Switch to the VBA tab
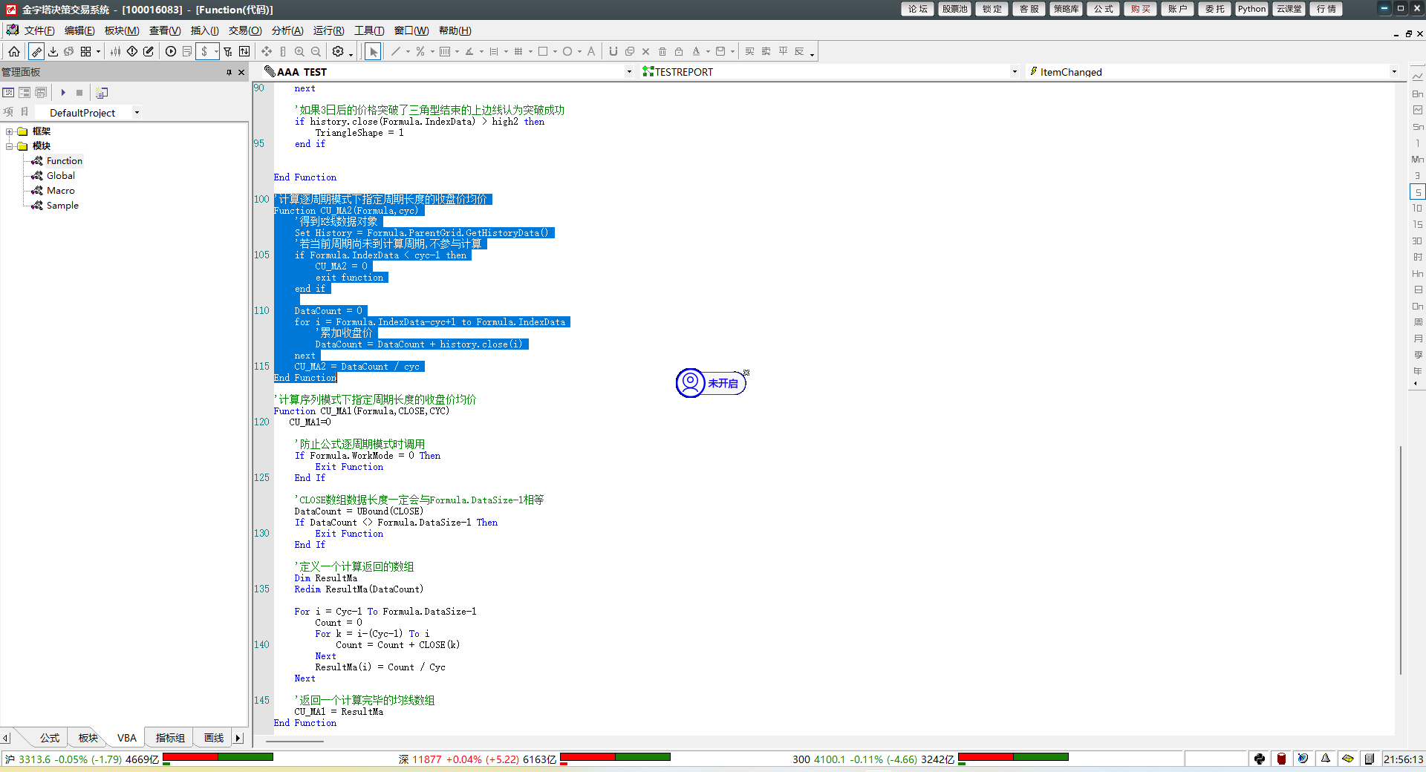Screen dimensions: 1426x772 point(127,738)
